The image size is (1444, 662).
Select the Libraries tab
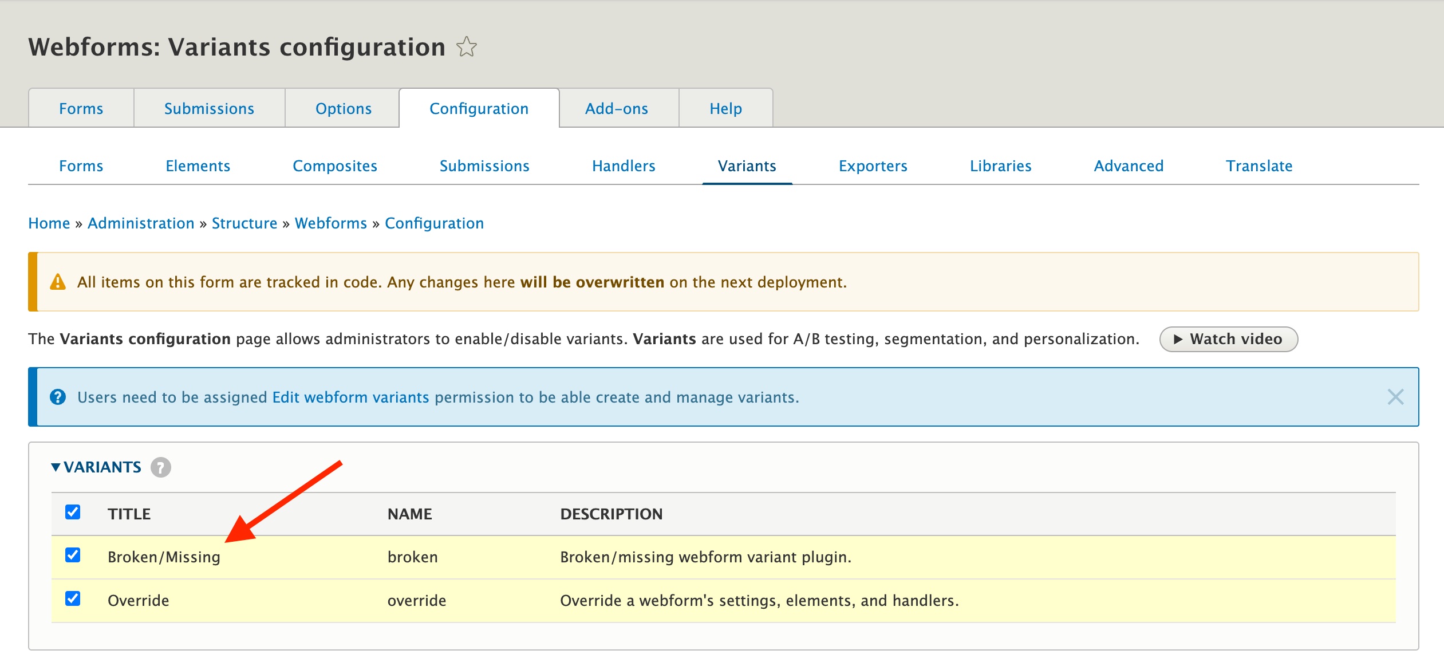(1000, 166)
